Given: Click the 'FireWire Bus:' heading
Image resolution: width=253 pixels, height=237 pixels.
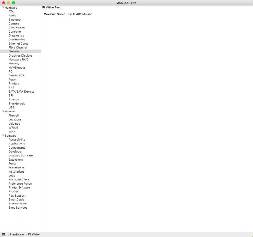Looking at the screenshot, I should [x=51, y=7].
